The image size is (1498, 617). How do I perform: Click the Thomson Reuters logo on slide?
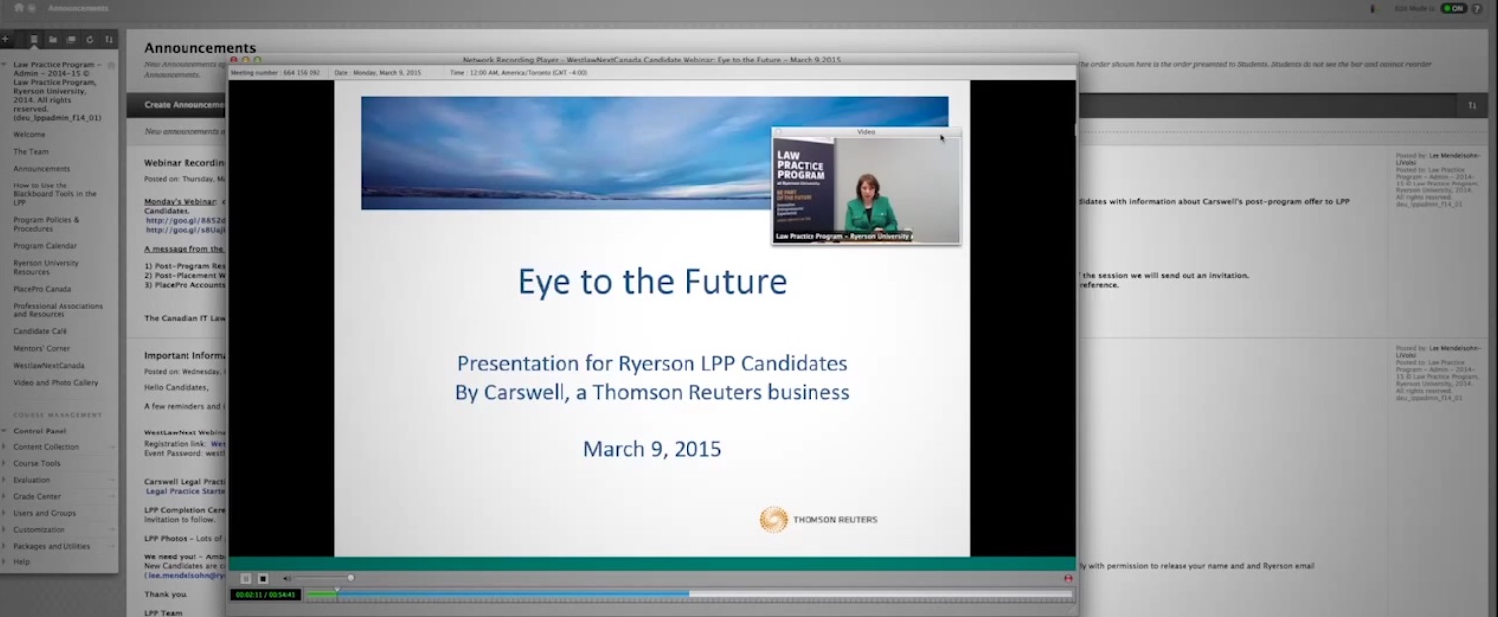[x=818, y=519]
